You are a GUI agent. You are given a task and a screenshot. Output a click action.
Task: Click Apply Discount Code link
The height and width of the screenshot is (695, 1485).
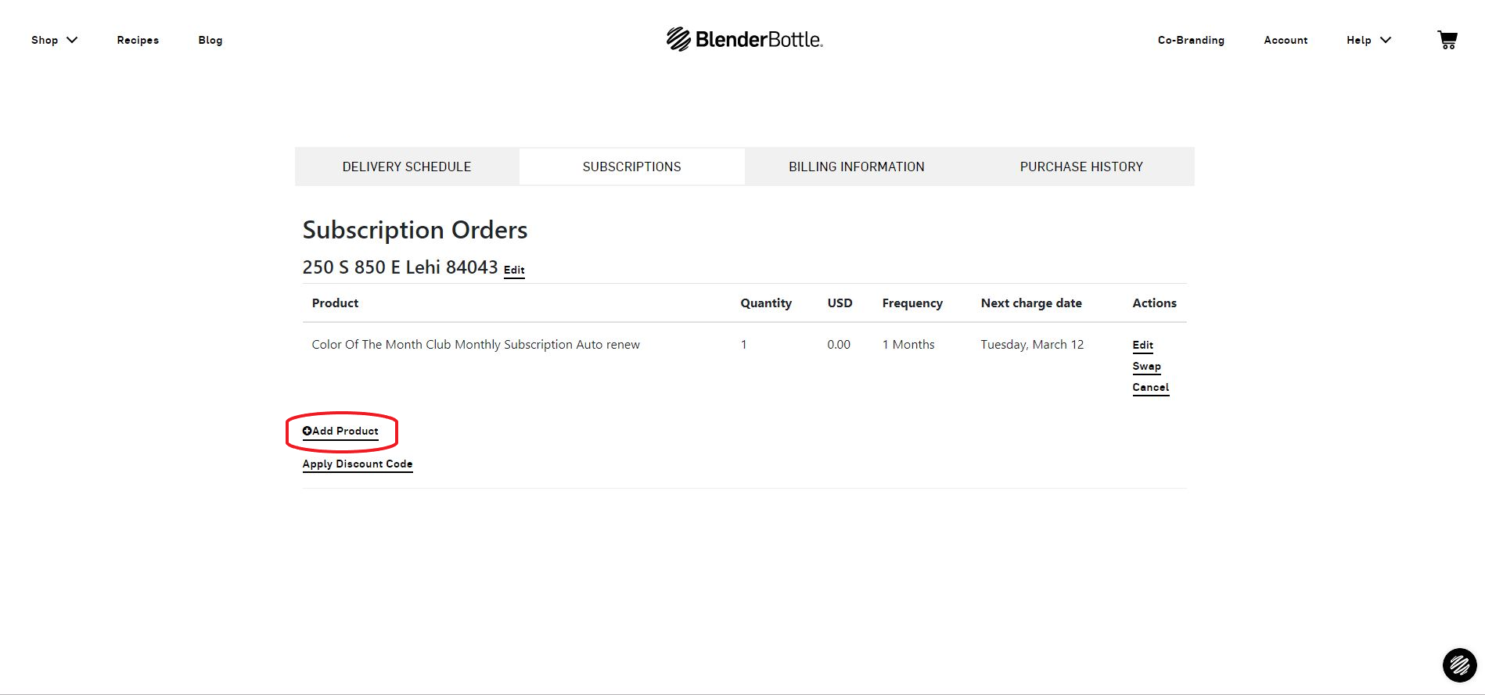pyautogui.click(x=358, y=464)
